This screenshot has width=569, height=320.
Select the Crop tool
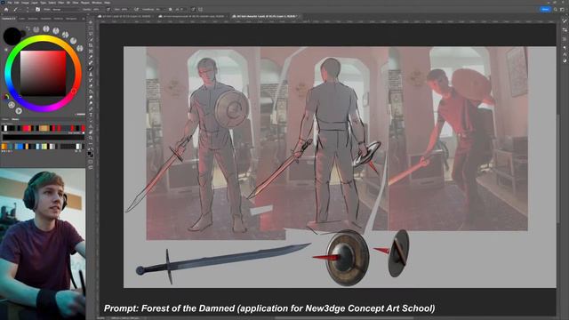(x=91, y=45)
